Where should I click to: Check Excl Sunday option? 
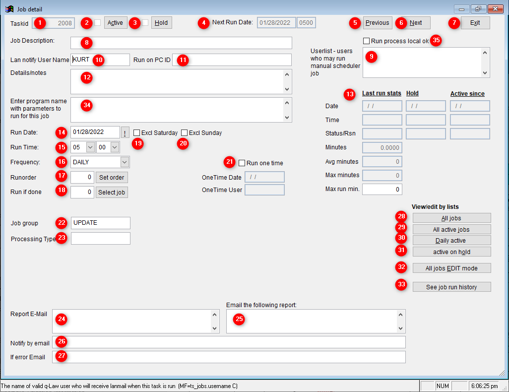185,133
